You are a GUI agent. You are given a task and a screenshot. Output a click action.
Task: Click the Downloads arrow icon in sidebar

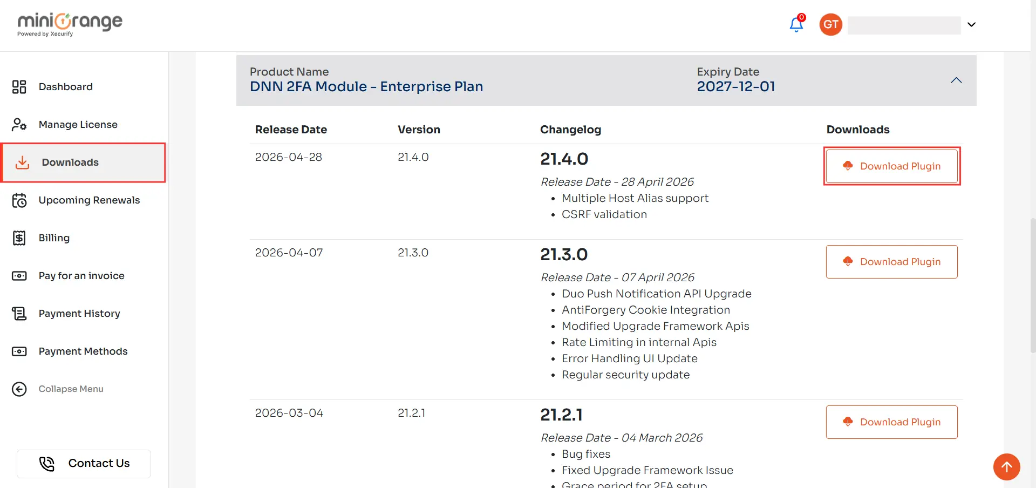click(22, 162)
